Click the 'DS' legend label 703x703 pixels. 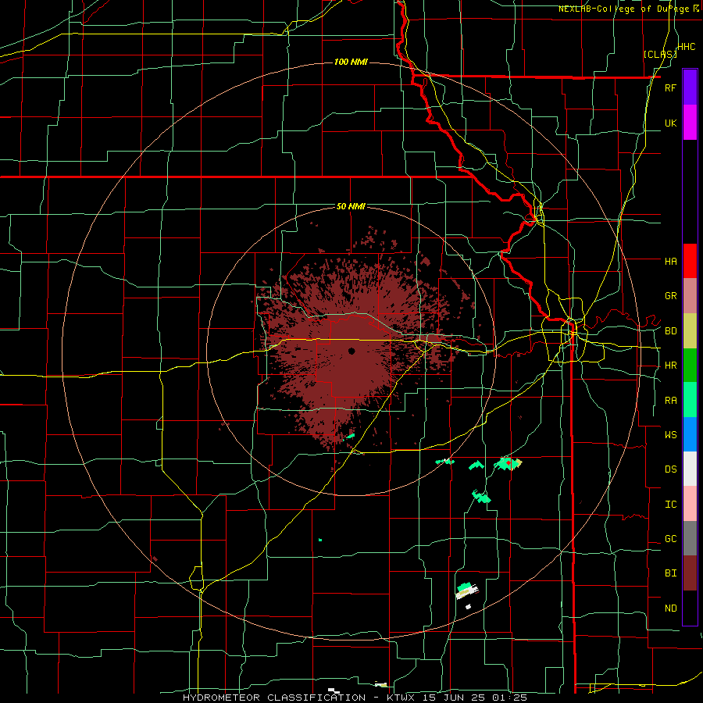670,469
